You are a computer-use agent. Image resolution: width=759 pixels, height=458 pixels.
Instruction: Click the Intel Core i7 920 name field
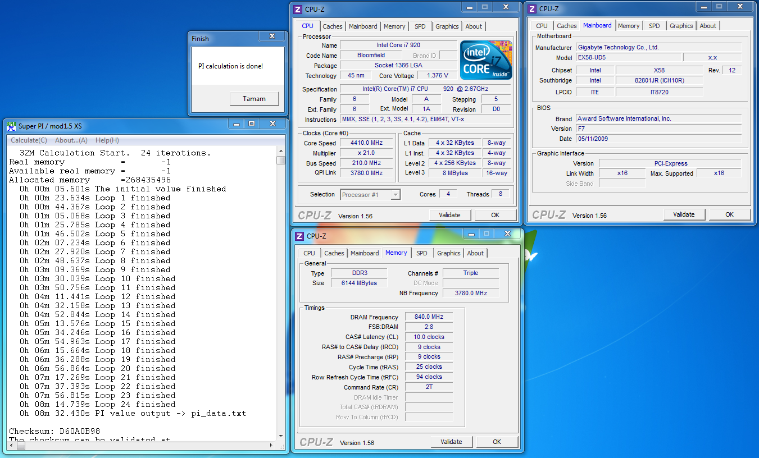coord(398,45)
